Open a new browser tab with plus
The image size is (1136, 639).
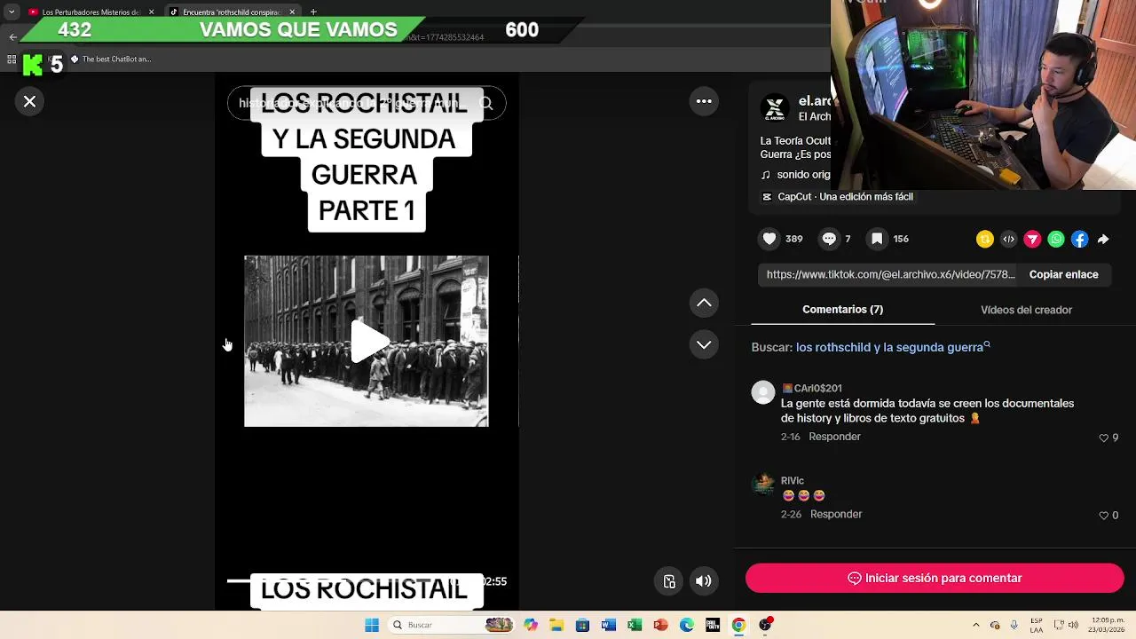(x=313, y=12)
